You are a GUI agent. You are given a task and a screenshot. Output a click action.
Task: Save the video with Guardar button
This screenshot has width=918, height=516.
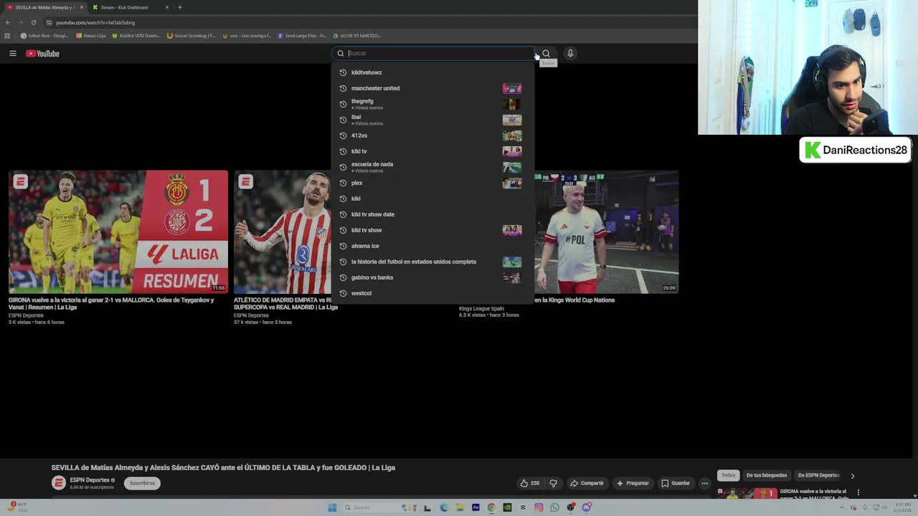coord(676,483)
